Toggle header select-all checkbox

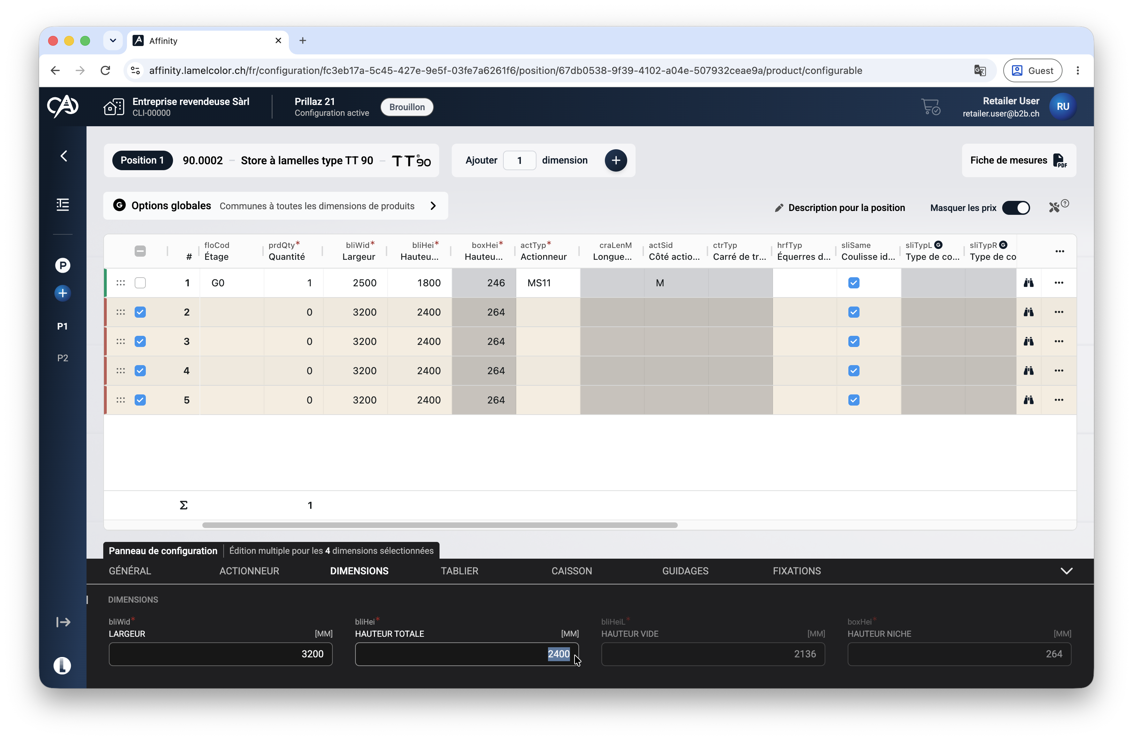point(140,251)
